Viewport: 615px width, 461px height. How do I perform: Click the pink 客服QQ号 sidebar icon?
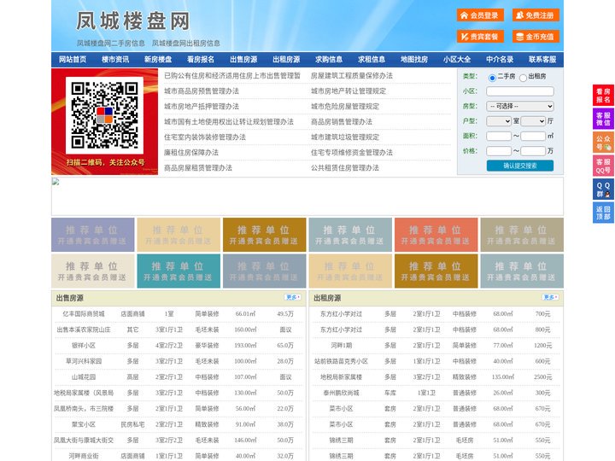click(603, 166)
